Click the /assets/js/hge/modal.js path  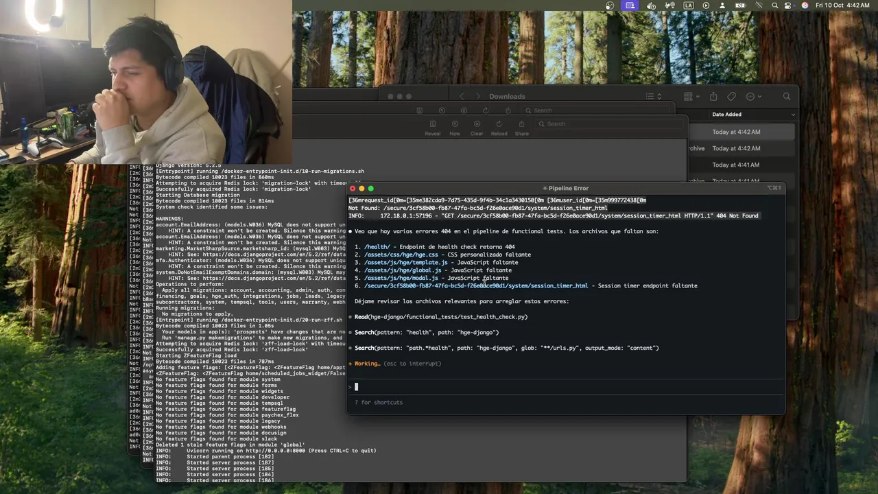click(x=401, y=278)
